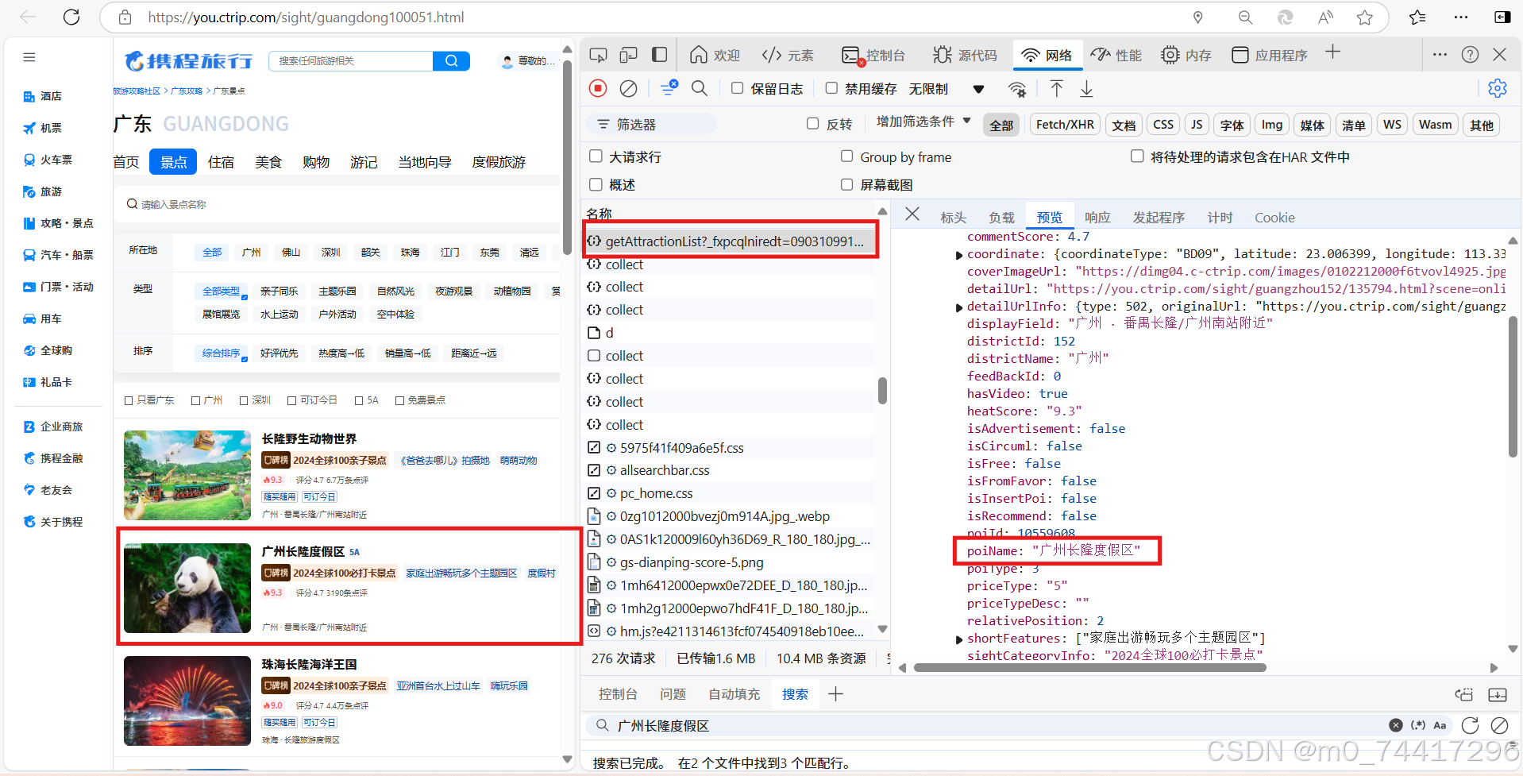
Task: Open the 综合排序 sort dropdown
Action: [222, 353]
